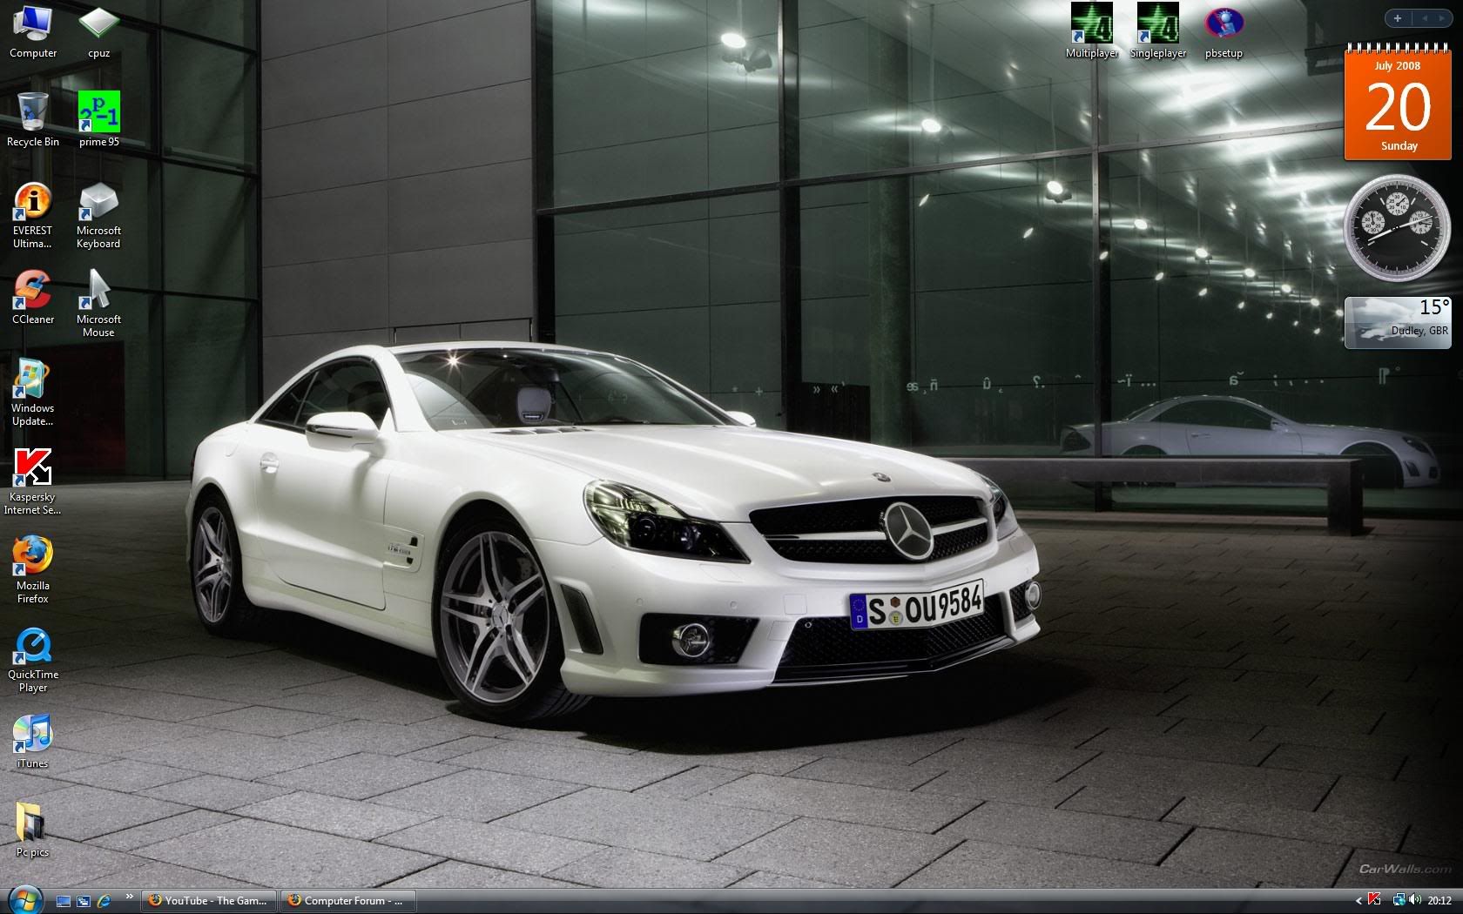
Task: Select EVEREST Ultimate desktop shortcut
Action: (x=32, y=216)
